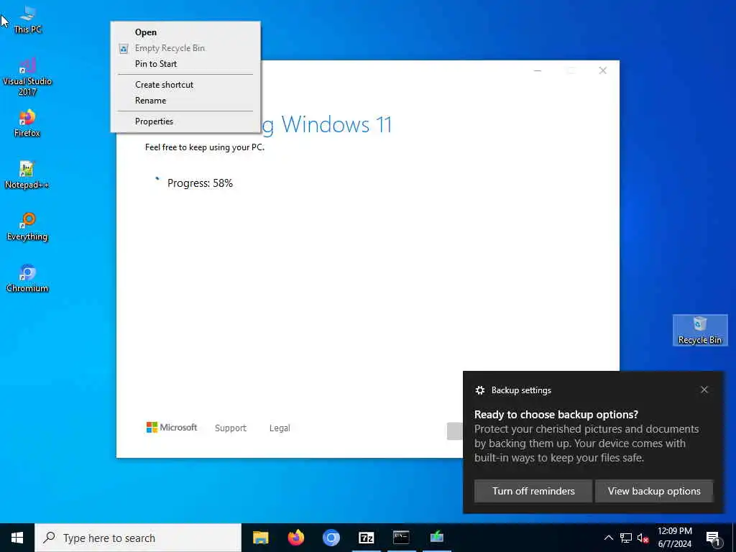This screenshot has height=552, width=736.
Task: Click in the Type here to search box
Action: click(x=138, y=538)
